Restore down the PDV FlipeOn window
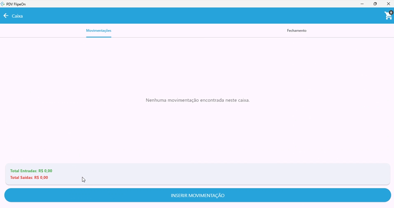Viewport: 394px width, 208px height. pyautogui.click(x=375, y=4)
